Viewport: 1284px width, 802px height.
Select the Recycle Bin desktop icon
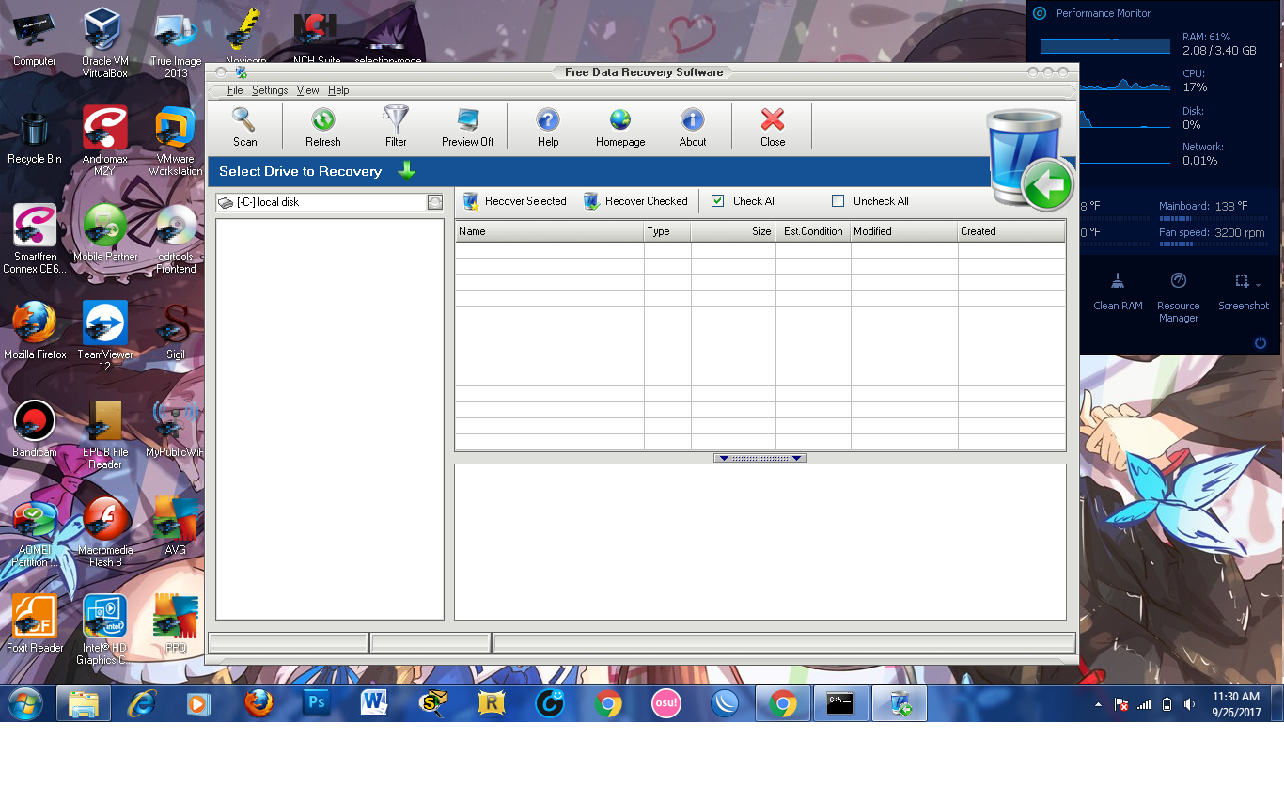pyautogui.click(x=35, y=138)
